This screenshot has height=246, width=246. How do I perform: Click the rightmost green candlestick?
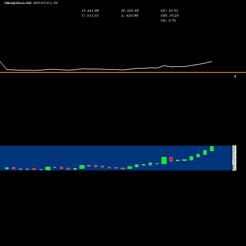click(x=212, y=149)
